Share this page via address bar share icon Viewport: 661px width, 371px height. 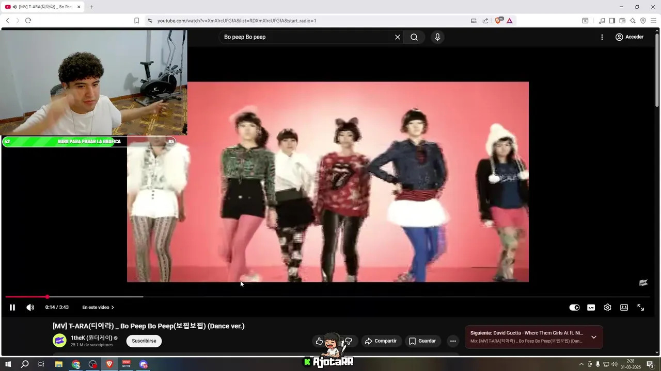[x=485, y=21]
